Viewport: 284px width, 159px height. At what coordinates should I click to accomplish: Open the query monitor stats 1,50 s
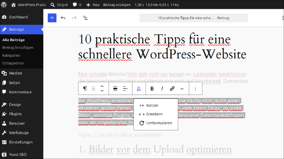pos(157,5)
